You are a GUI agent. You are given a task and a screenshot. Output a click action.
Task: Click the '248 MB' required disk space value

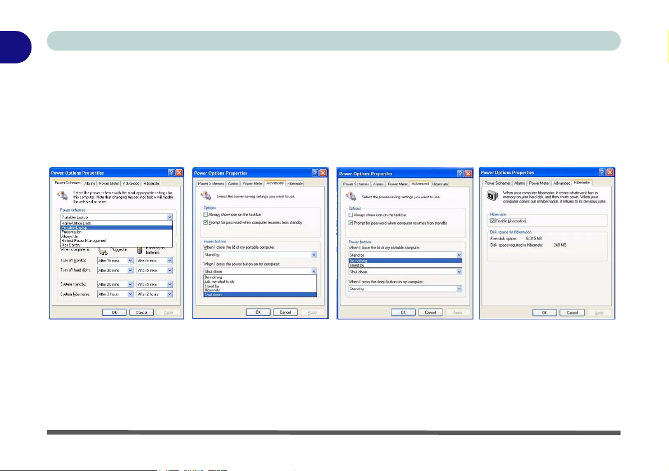560,245
